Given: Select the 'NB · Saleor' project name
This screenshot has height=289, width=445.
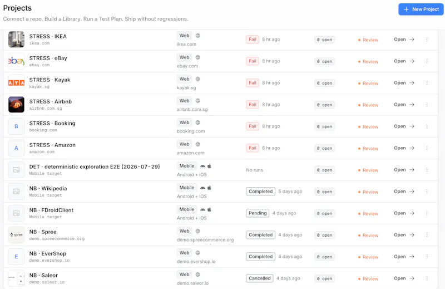Looking at the screenshot, I should (43, 276).
